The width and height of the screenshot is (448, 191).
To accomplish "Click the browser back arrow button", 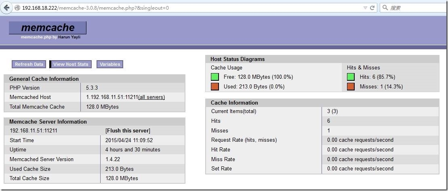I will point(6,8).
